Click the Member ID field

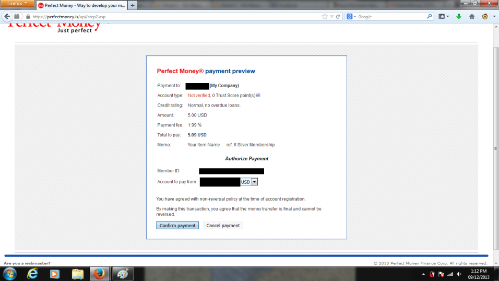point(231,171)
